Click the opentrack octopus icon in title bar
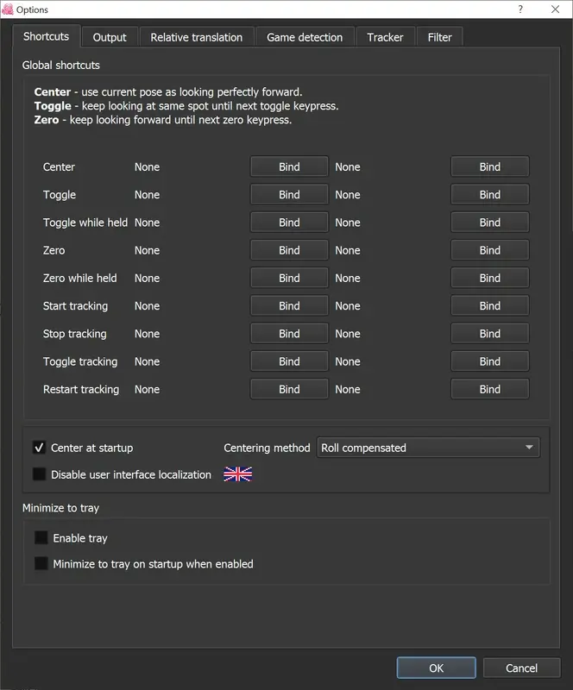The width and height of the screenshot is (573, 690). tap(9, 9)
